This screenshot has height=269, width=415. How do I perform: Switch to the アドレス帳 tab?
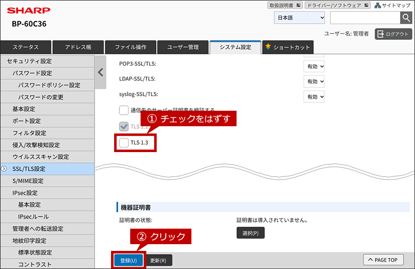(78, 47)
